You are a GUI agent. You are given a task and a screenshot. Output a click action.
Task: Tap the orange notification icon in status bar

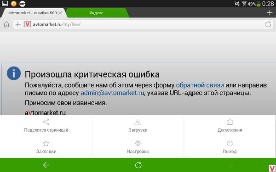click(13, 4)
